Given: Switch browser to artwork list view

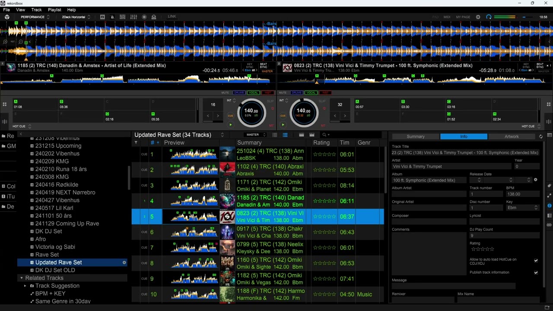Looking at the screenshot, I should click(x=285, y=135).
